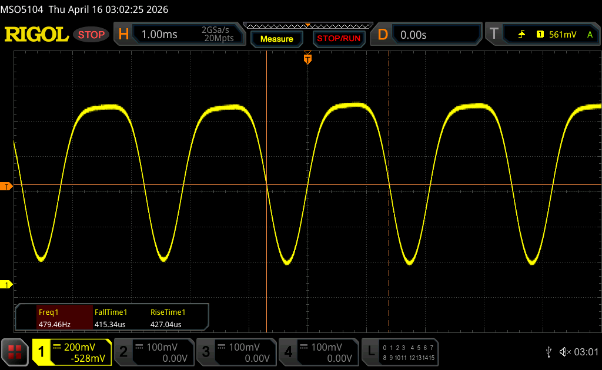Toggle channel 1 with 200mV scale
The width and height of the screenshot is (602, 370).
click(x=72, y=352)
